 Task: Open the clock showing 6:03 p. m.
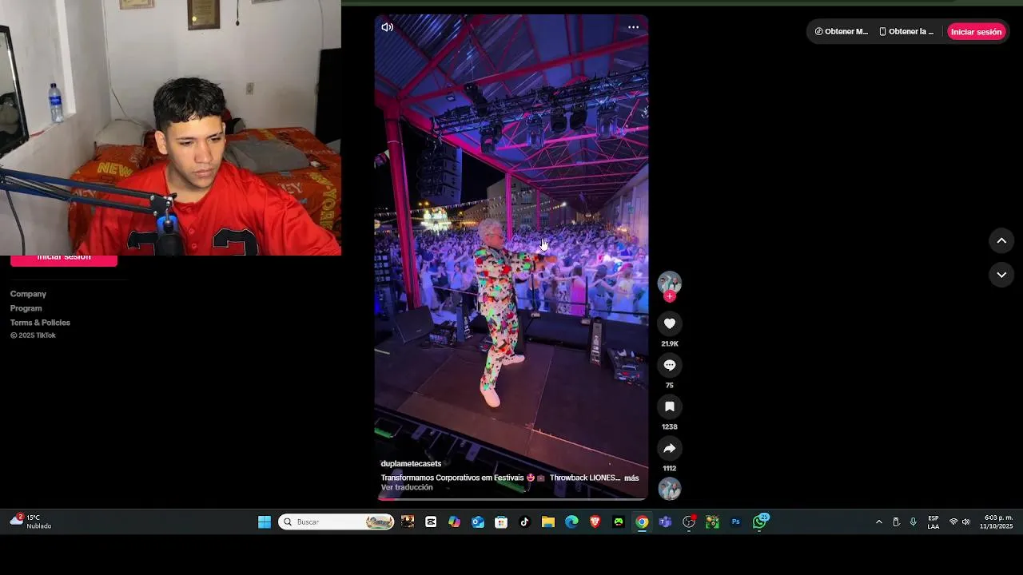coord(998,522)
